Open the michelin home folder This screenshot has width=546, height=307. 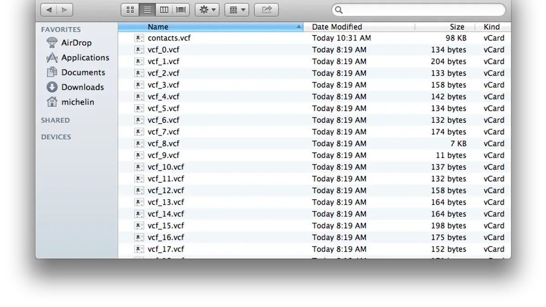pos(78,102)
